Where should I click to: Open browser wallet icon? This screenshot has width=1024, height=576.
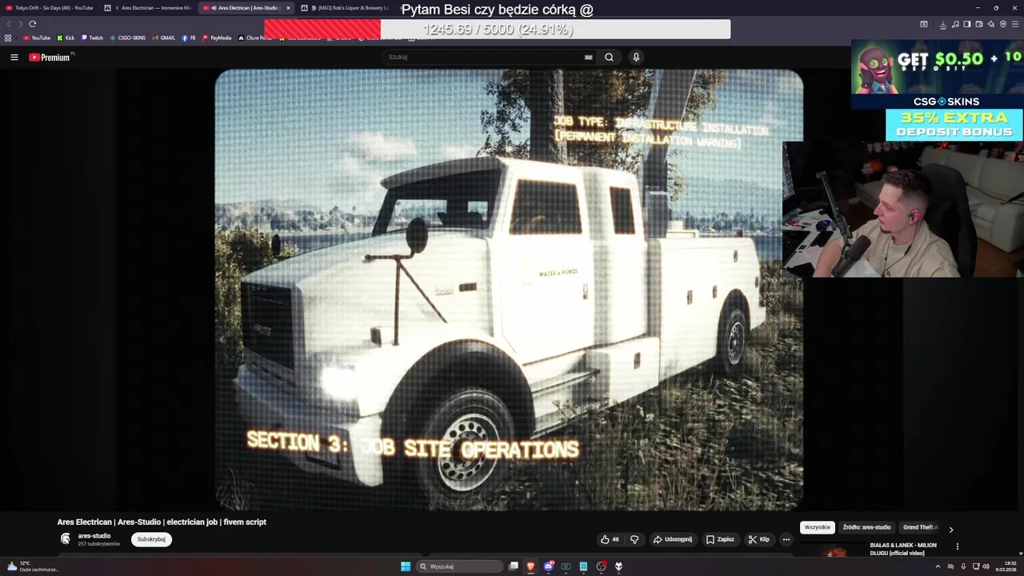pos(978,24)
